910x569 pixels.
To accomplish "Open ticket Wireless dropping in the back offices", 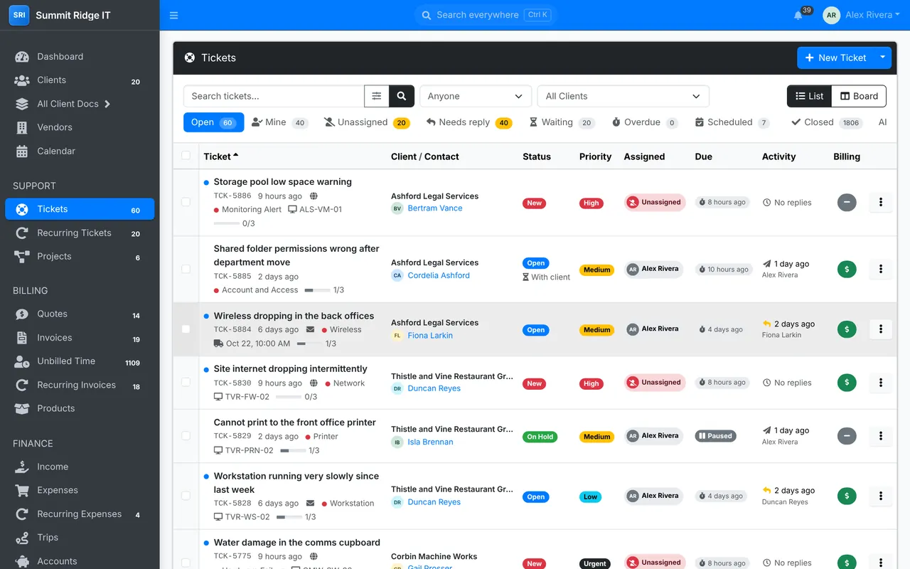I will (294, 316).
